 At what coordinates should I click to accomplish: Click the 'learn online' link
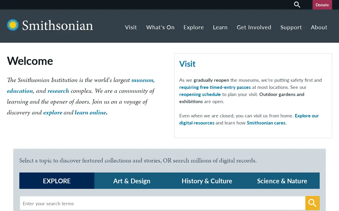pos(90,112)
